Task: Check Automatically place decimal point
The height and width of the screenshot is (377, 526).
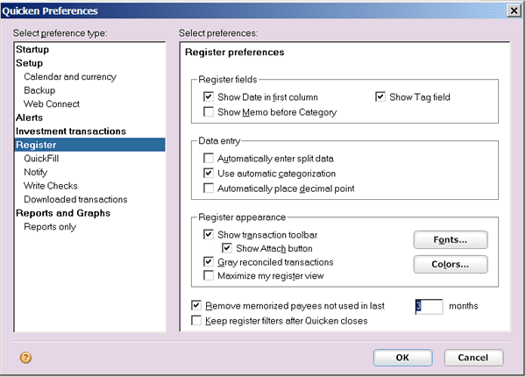Action: tap(209, 188)
